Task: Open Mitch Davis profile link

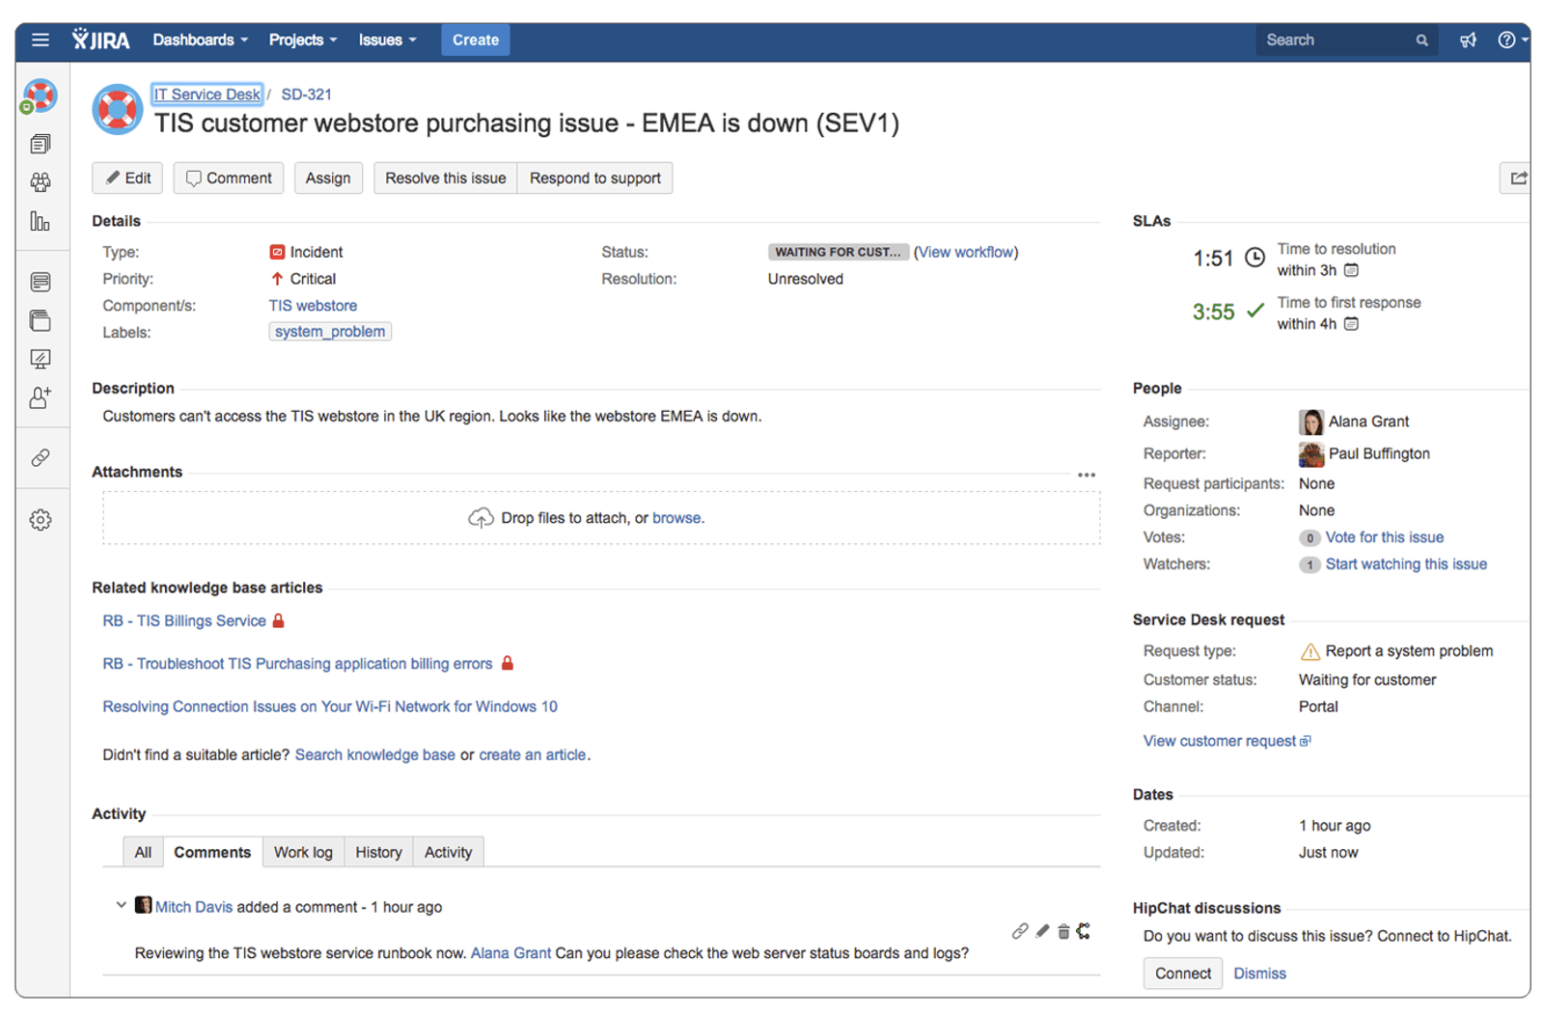Action: 194,907
